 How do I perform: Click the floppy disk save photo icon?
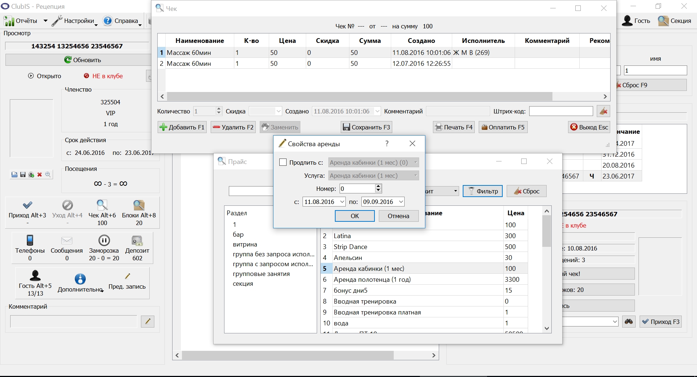tap(23, 175)
